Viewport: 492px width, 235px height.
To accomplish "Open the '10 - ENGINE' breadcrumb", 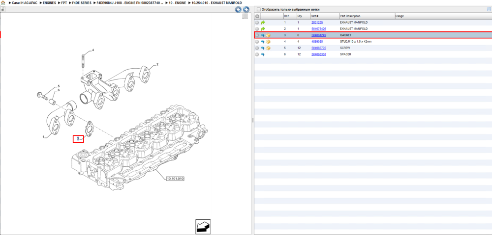I will point(177,2).
